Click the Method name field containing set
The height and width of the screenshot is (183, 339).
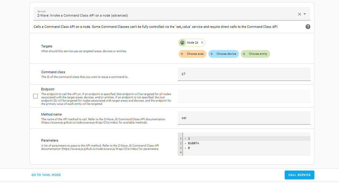(244, 118)
